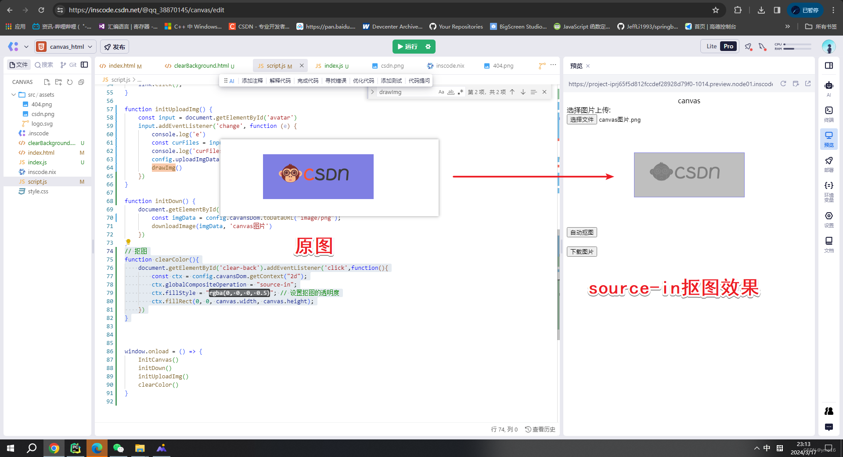Click the preview URL address field
843x457 pixels.
pyautogui.click(x=670, y=83)
